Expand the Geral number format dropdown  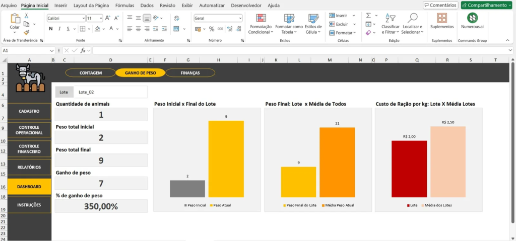click(x=240, y=18)
